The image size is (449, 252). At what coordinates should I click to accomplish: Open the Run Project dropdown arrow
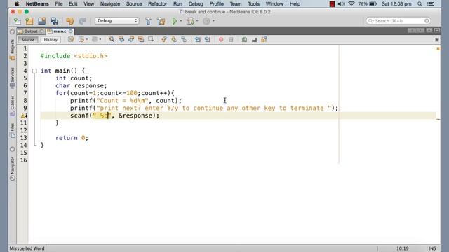[181, 21]
